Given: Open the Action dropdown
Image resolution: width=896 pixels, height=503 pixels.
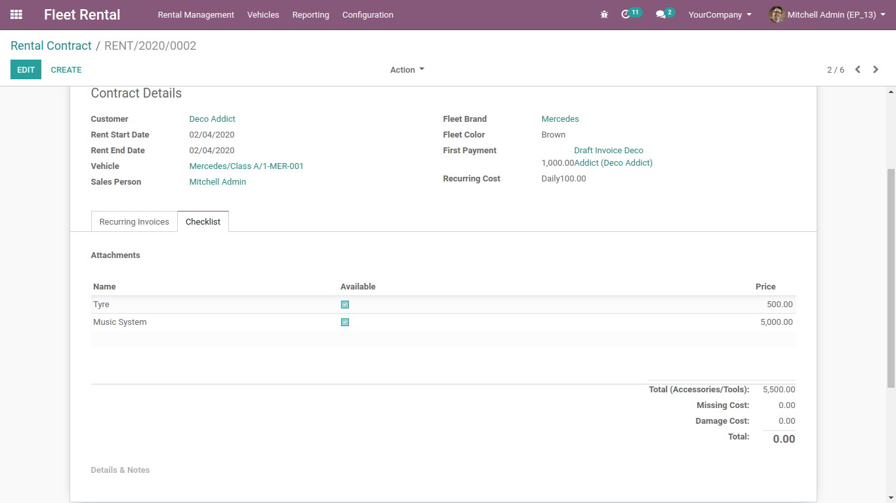Looking at the screenshot, I should [x=407, y=69].
